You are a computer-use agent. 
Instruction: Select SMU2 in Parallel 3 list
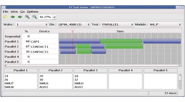click(x=79, y=83)
